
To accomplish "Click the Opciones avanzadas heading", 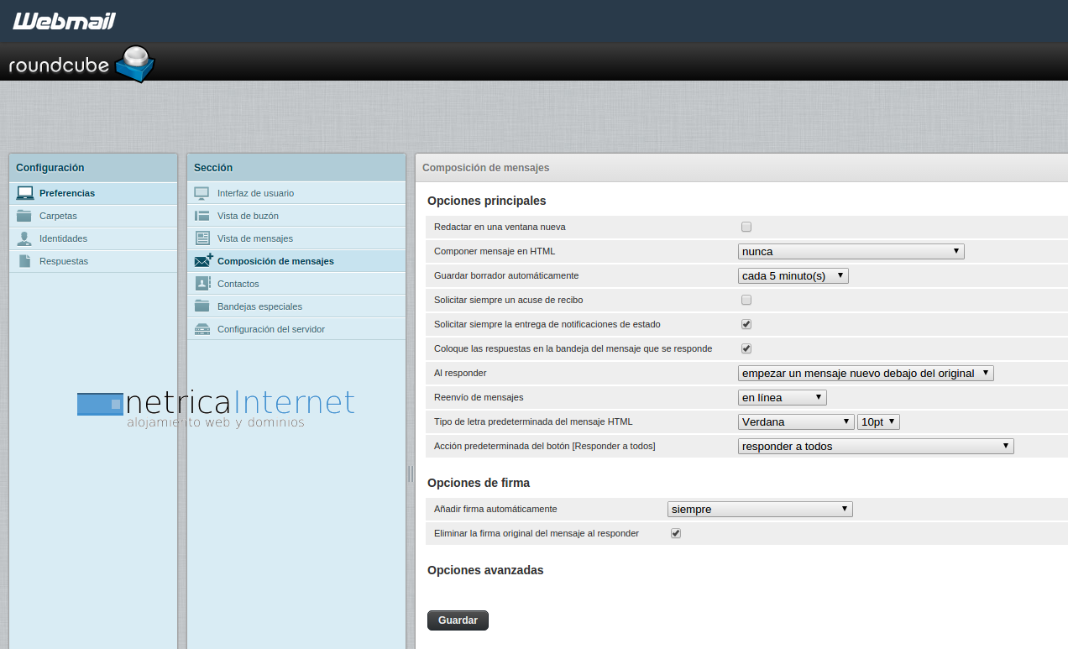I will tap(485, 570).
